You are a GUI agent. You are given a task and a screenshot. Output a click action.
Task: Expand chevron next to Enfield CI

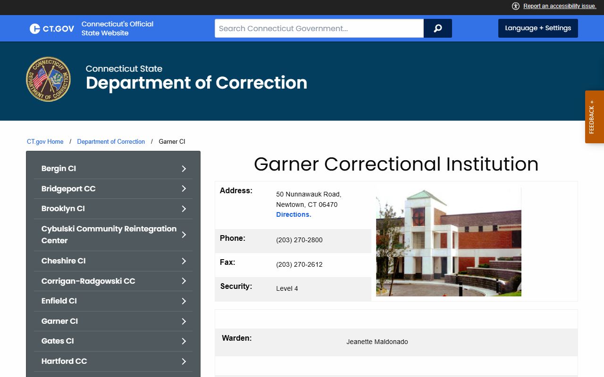[x=184, y=301]
